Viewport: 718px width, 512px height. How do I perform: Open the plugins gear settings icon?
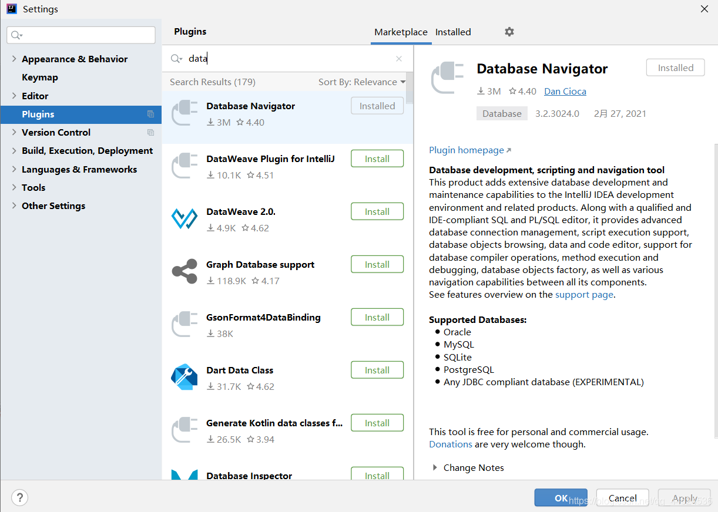coord(509,32)
